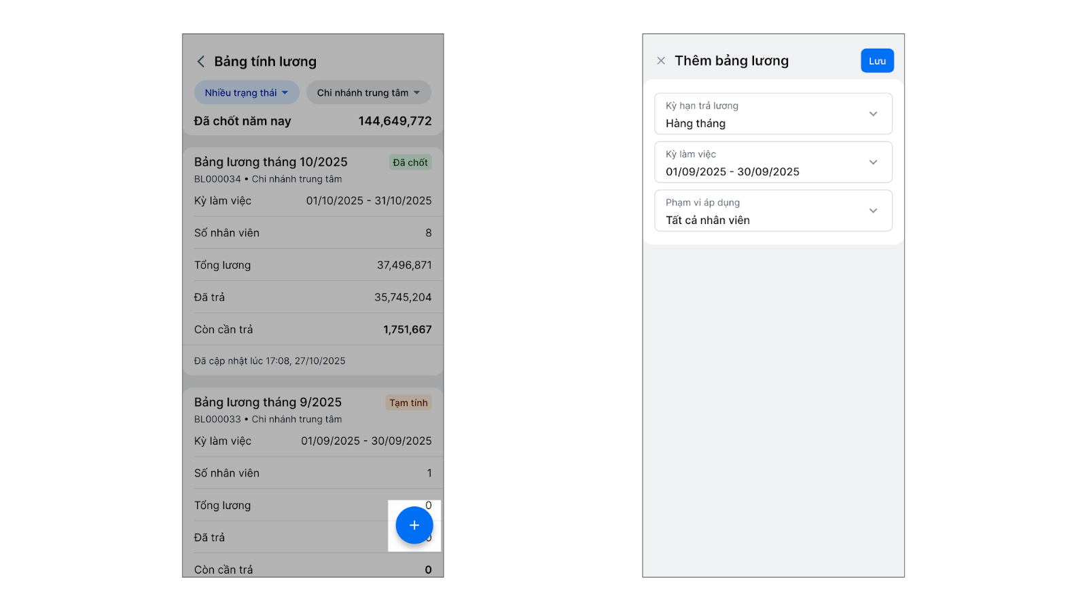Image resolution: width=1087 pixels, height=611 pixels.
Task: Expand the Kỳ hạn trả lương dropdown
Action: tap(772, 114)
